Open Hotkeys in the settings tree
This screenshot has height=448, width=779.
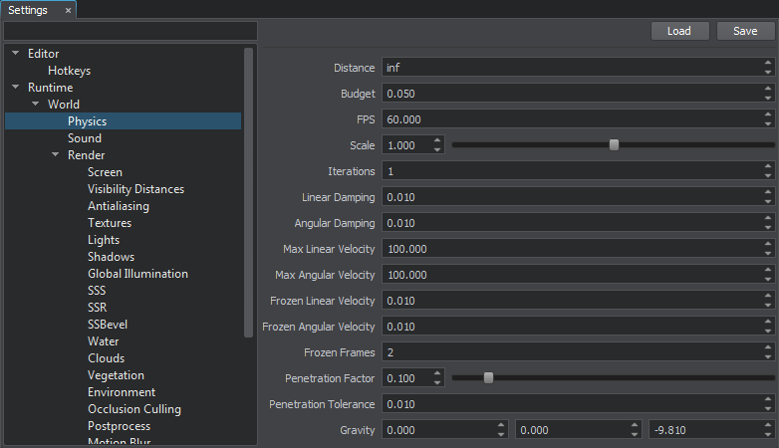[70, 71]
